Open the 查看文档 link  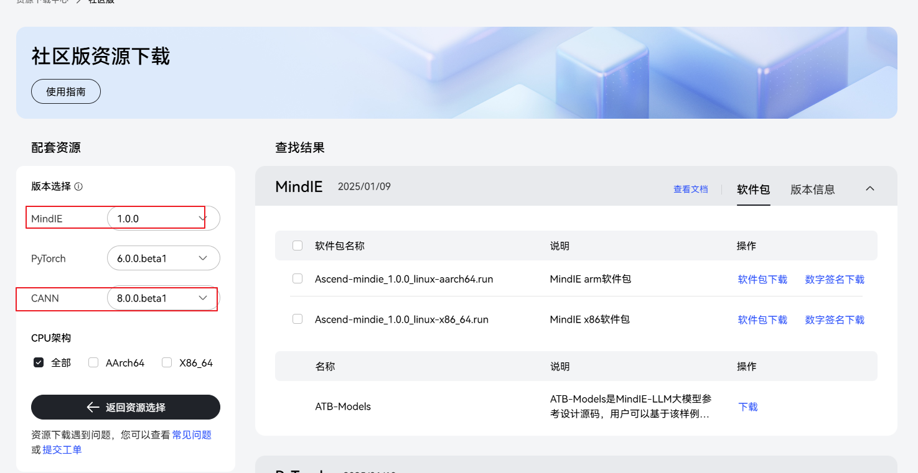click(x=691, y=189)
